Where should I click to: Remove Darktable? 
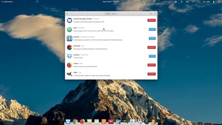click(152, 47)
